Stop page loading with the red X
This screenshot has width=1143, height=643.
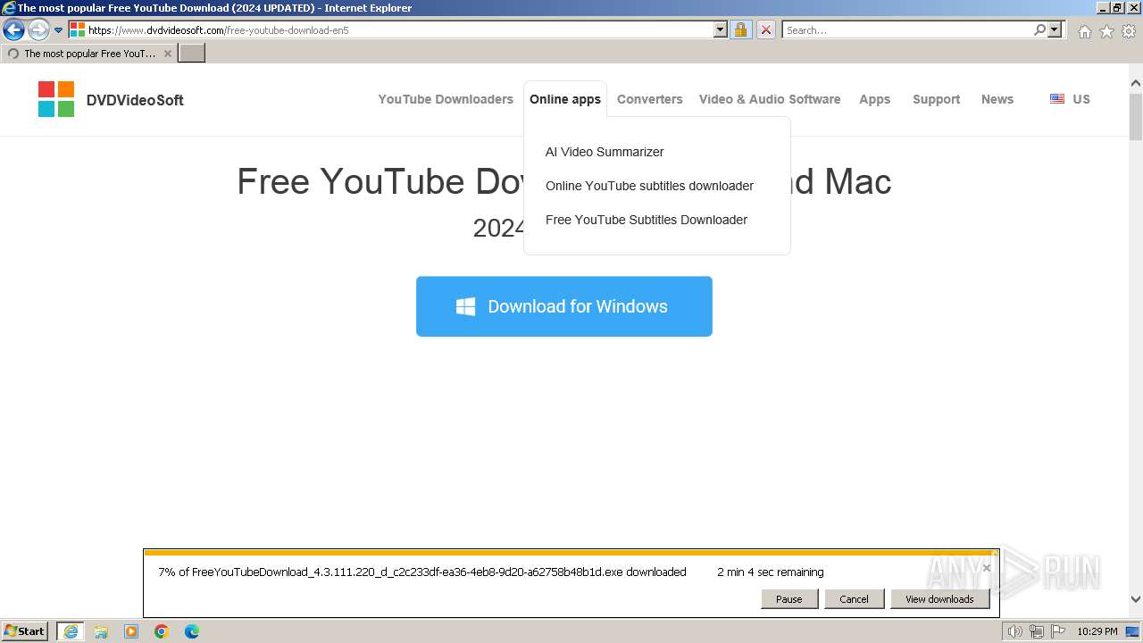(x=765, y=29)
